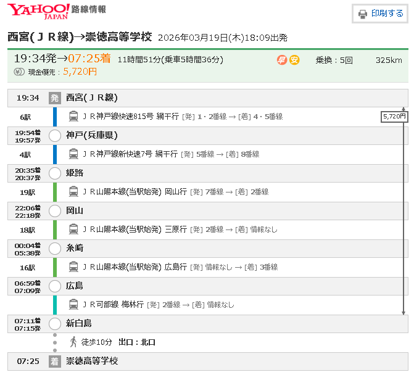Image resolution: width=414 pixels, height=372 pixels.
Task: Click the walking person icon for 徒歩10分
Action: click(73, 342)
